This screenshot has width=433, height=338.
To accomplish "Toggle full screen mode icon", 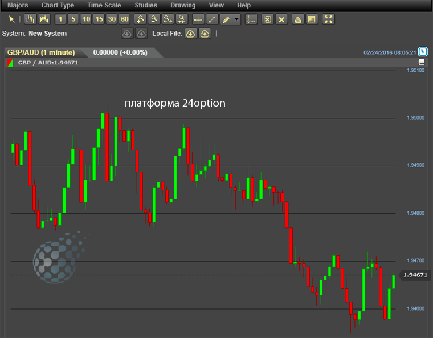I will pos(328,19).
